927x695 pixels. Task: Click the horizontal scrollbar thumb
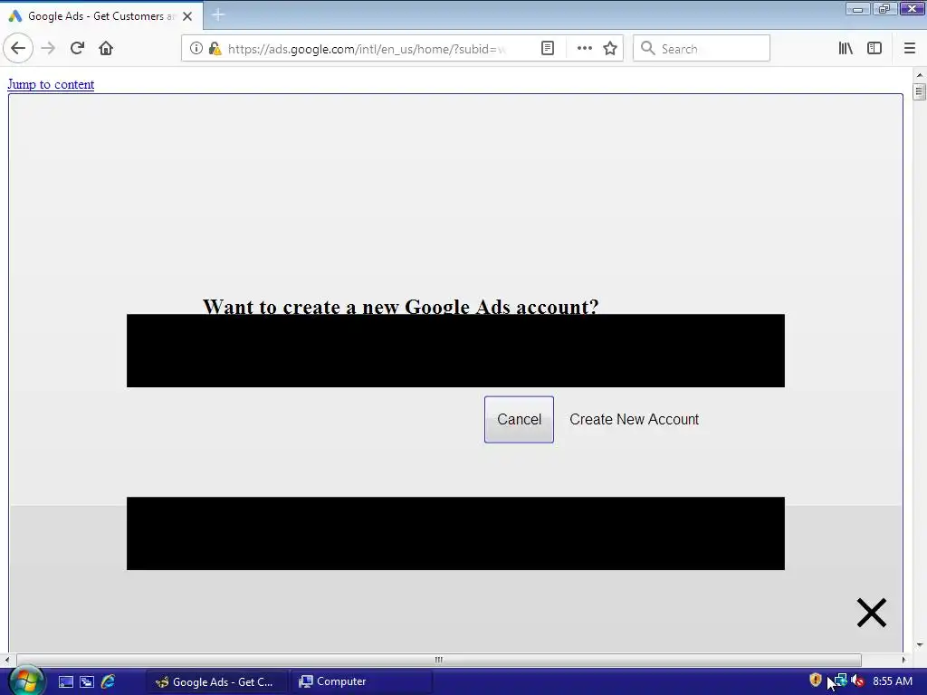pos(439,660)
